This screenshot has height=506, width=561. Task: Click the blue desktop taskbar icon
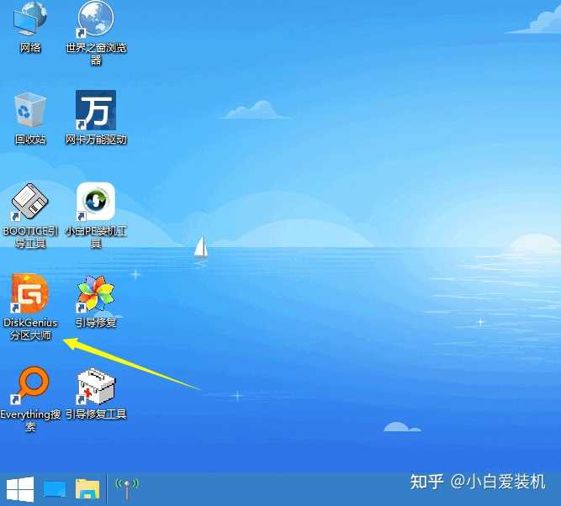tap(55, 489)
